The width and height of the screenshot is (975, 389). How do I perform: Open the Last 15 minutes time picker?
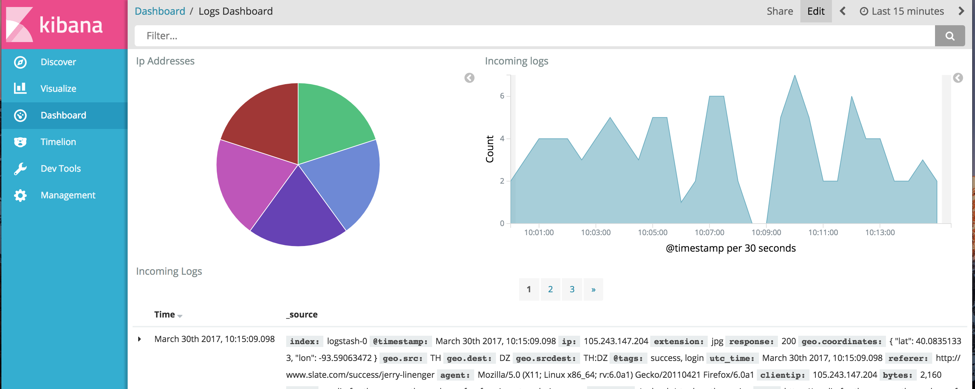tap(901, 11)
